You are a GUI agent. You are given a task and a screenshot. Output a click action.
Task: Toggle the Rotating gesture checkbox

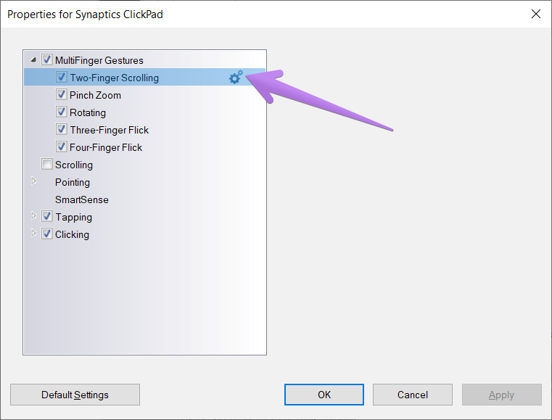(62, 112)
